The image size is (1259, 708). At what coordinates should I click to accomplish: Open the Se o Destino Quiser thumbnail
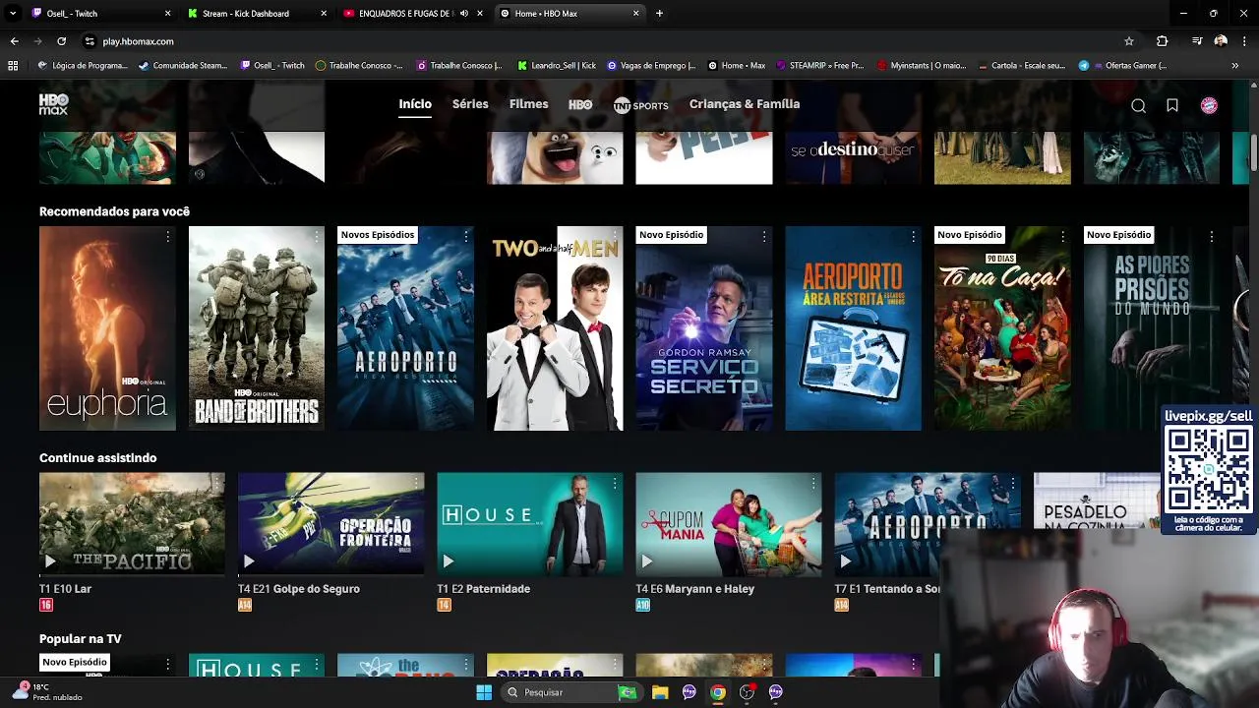click(853, 157)
